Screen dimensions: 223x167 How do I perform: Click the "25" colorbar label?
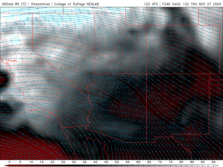pos(63,162)
